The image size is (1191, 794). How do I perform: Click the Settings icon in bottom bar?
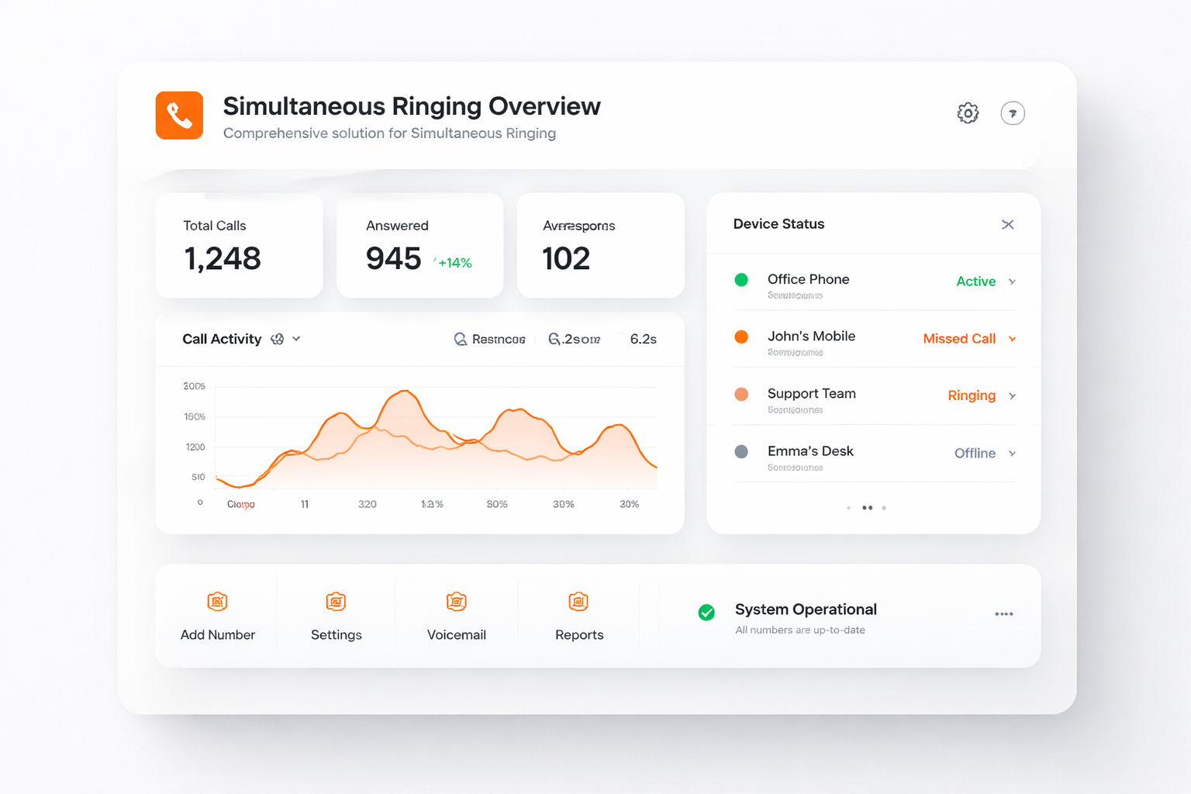(x=336, y=602)
